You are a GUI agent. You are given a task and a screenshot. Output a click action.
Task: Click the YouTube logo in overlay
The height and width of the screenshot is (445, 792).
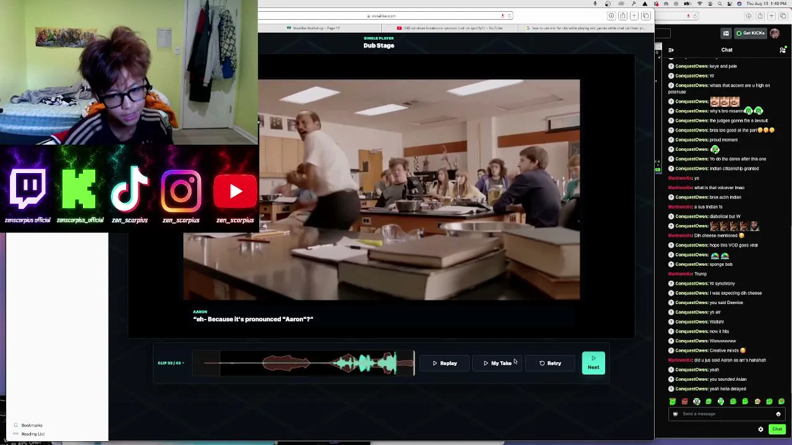(235, 191)
